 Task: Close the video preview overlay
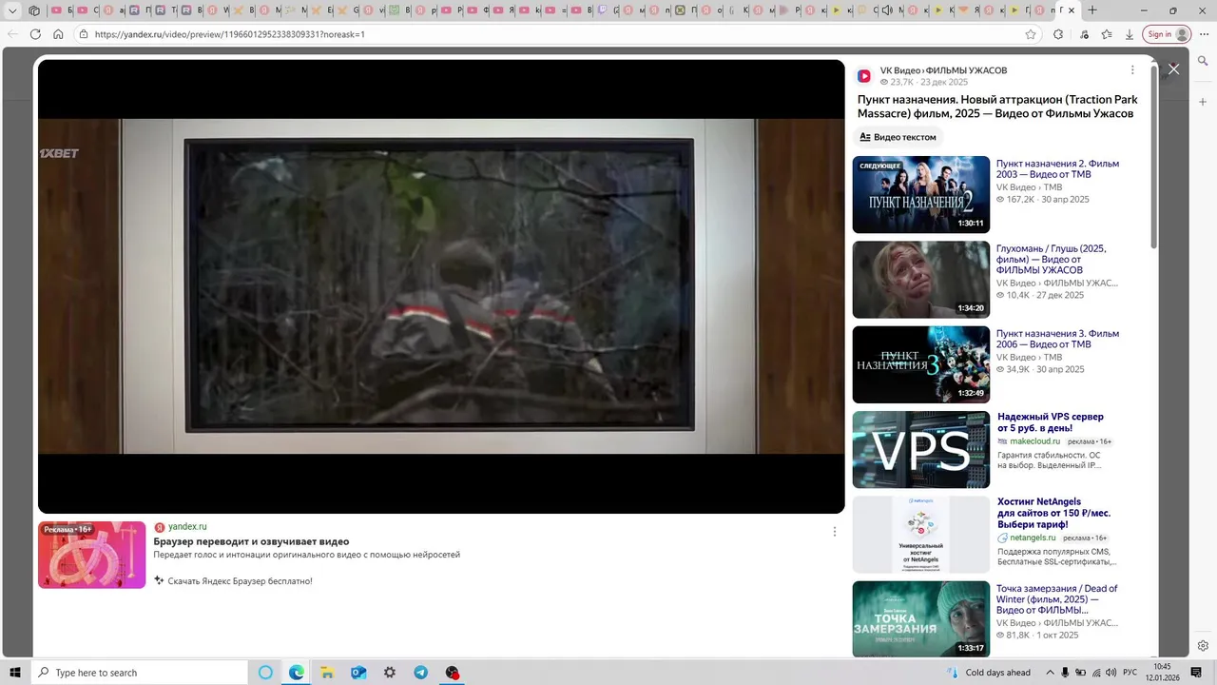(1174, 69)
